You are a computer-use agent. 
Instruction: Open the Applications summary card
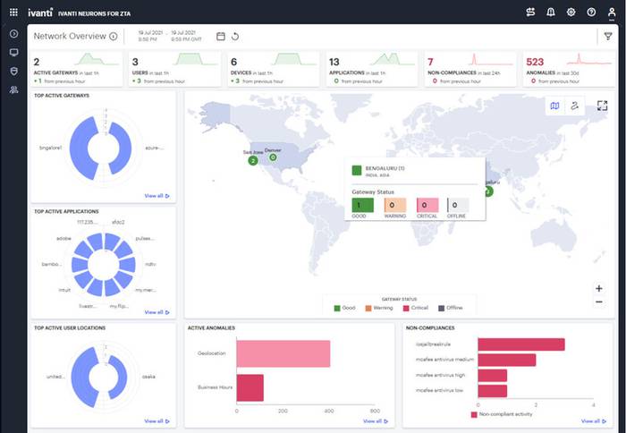(x=372, y=69)
